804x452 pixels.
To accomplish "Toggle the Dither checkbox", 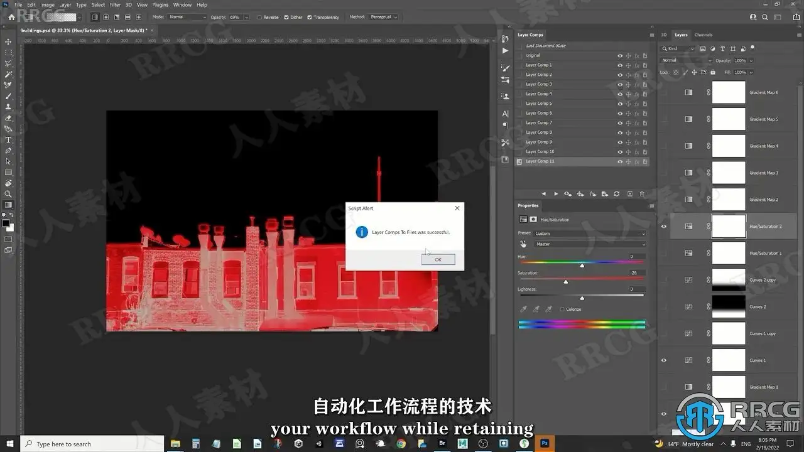I will pos(287,17).
